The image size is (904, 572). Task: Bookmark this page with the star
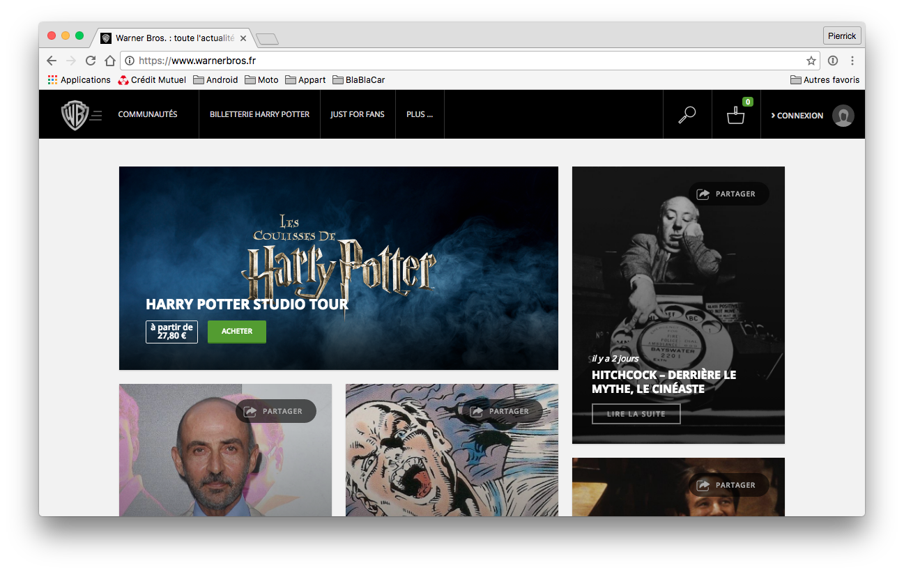[x=811, y=61]
